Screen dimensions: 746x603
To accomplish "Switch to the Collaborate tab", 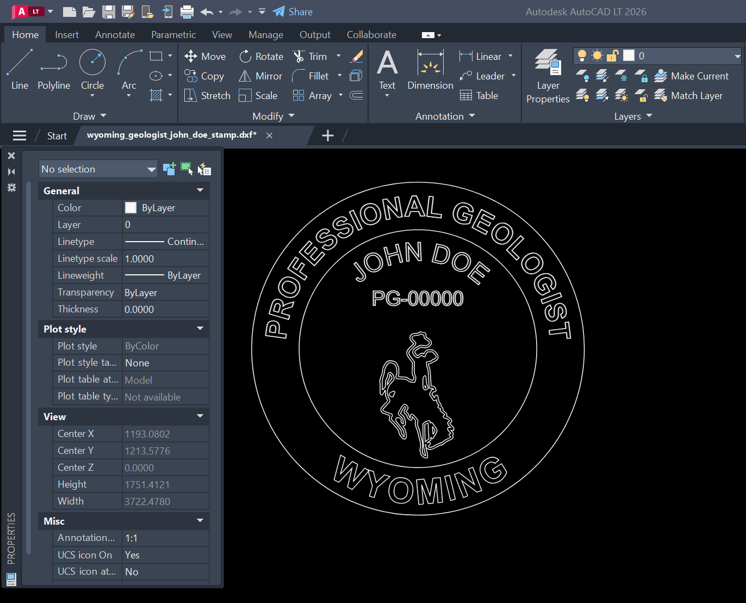I will [x=371, y=34].
